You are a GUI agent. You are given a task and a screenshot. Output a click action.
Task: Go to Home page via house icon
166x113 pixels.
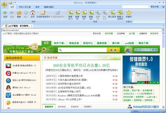(33, 13)
